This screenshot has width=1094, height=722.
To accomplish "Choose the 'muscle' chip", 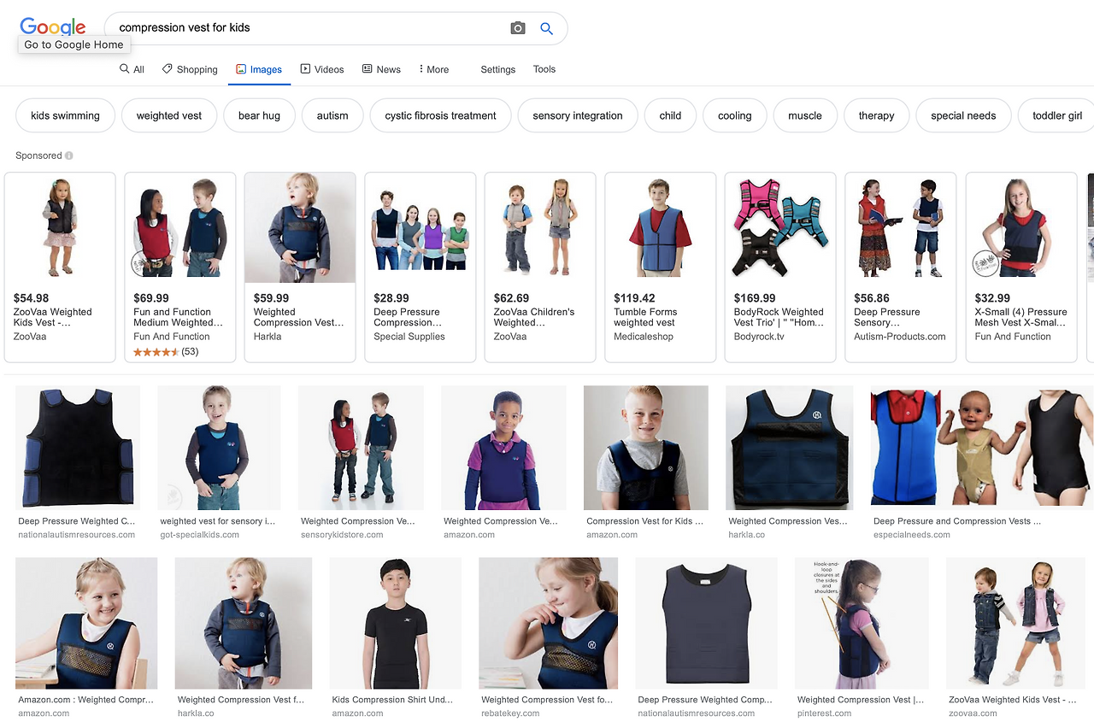I will click(x=805, y=115).
